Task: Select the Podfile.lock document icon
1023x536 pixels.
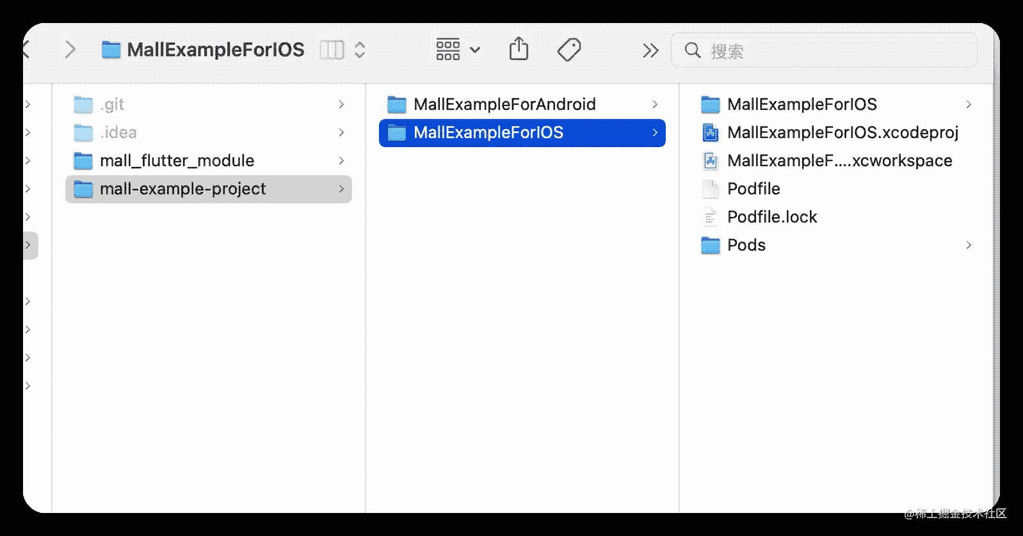Action: pyautogui.click(x=711, y=217)
